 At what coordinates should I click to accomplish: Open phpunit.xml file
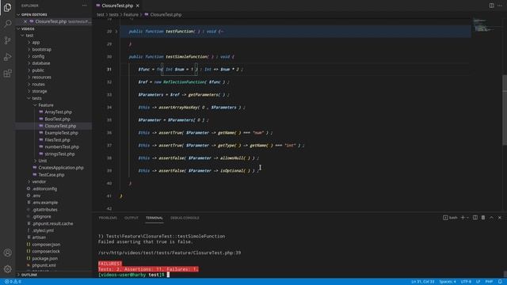click(44, 265)
